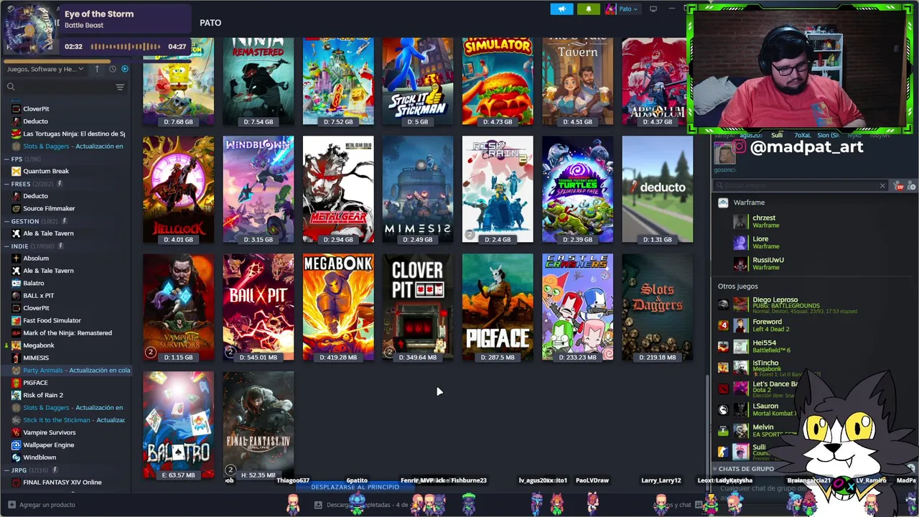Click the lightning icon next to INDIE
Screen dimensions: 919x517
[60, 246]
